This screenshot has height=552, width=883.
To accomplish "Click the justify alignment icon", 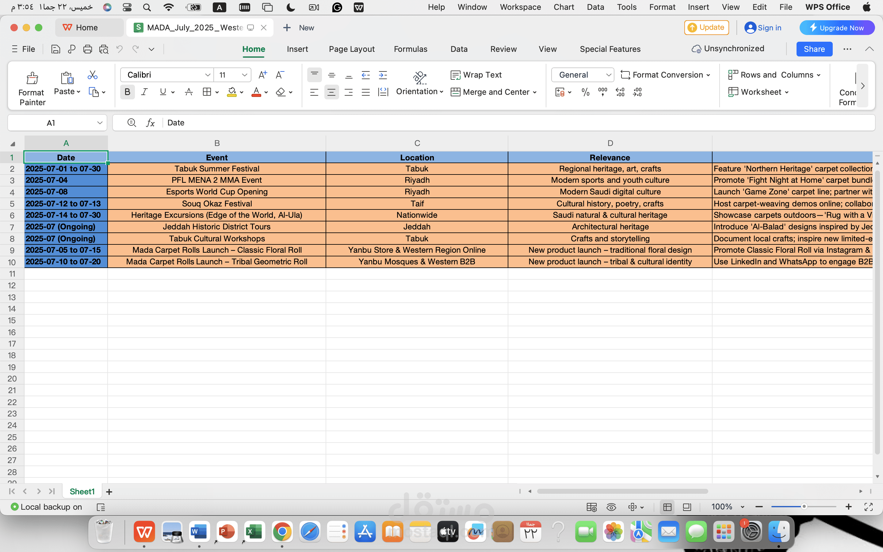I will click(x=365, y=92).
